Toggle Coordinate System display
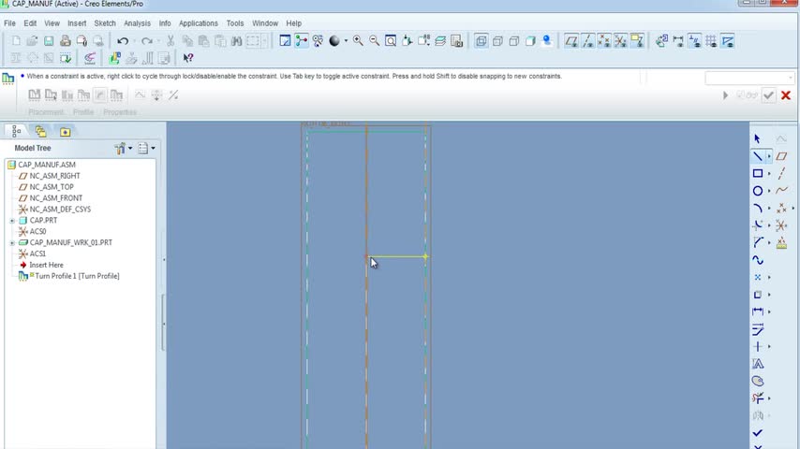The width and height of the screenshot is (800, 449). (x=620, y=41)
